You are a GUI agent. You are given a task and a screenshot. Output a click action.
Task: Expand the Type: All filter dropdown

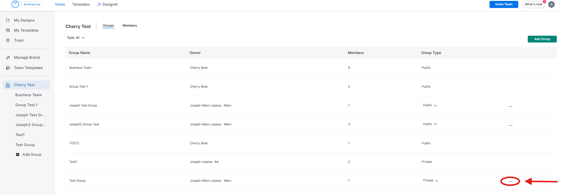click(x=76, y=38)
